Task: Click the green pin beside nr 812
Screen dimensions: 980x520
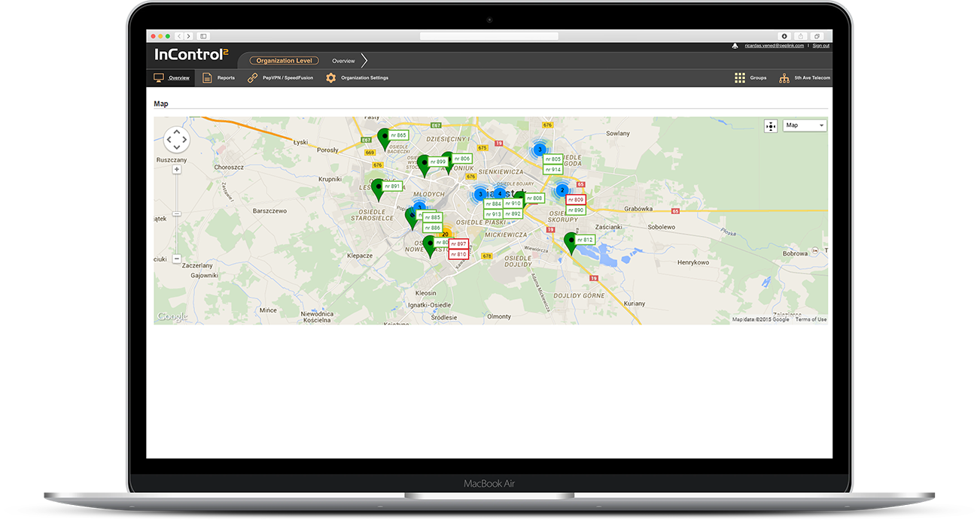Action: pyautogui.click(x=571, y=243)
